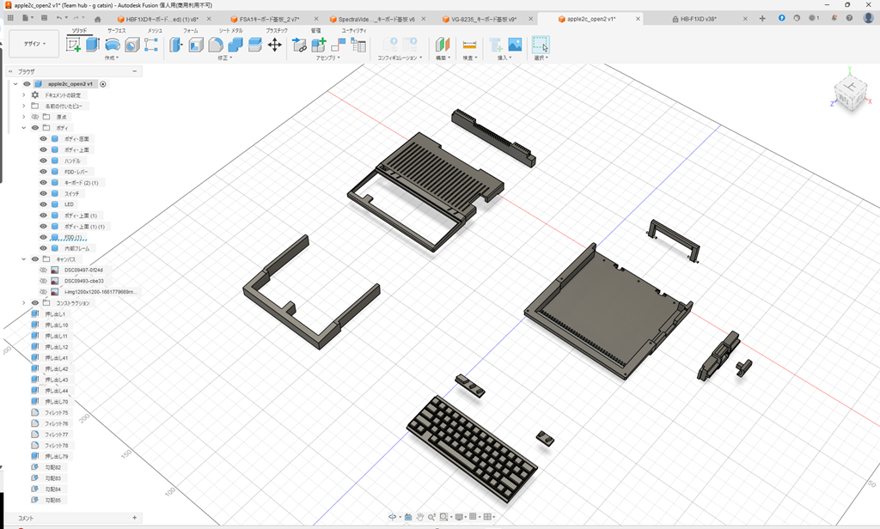Open the Measure tool under 検査
880x529 pixels.
tap(468, 45)
